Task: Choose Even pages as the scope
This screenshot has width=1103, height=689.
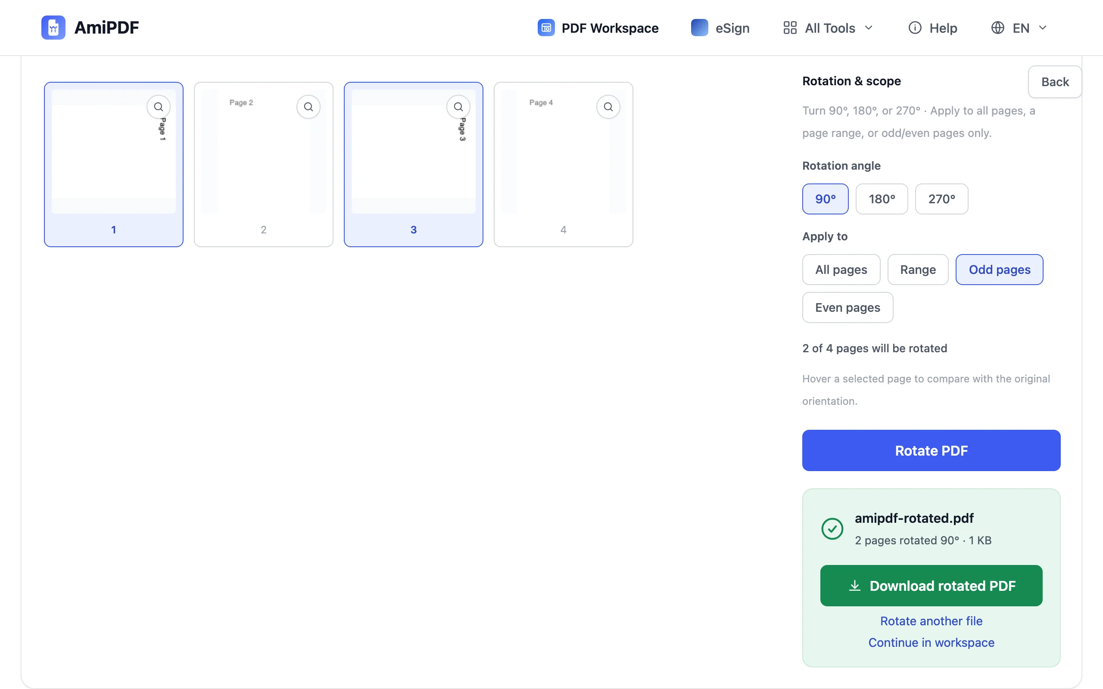Action: (x=848, y=307)
